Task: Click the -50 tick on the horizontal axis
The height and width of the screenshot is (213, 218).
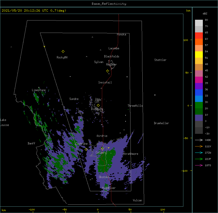Action: point(64,209)
